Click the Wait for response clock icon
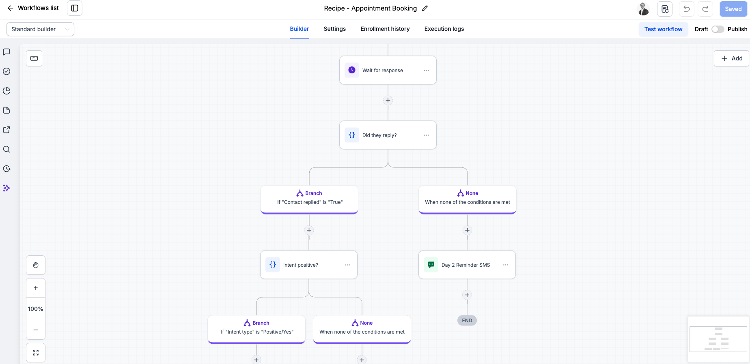Viewport: 750px width, 364px height. [352, 70]
